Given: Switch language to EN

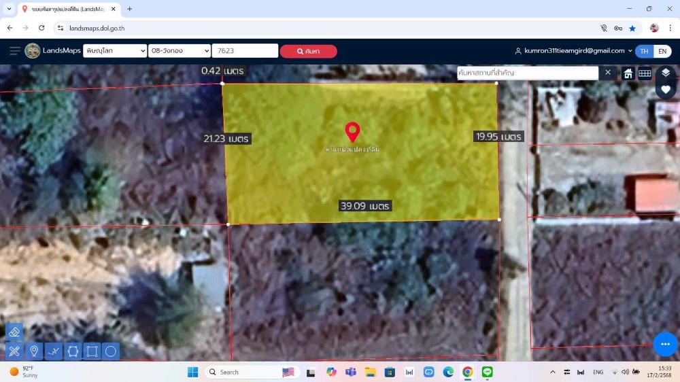Looking at the screenshot, I should tap(662, 51).
